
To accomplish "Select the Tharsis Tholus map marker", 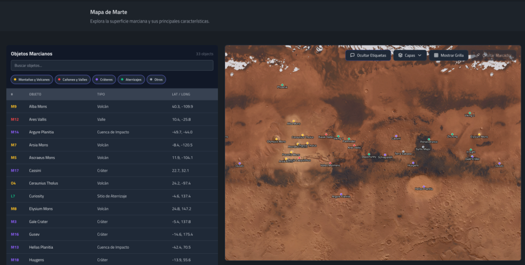I will [308, 143].
